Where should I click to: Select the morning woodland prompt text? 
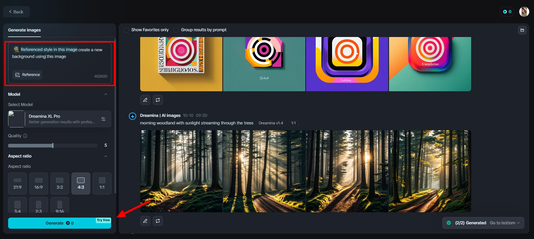click(197, 123)
